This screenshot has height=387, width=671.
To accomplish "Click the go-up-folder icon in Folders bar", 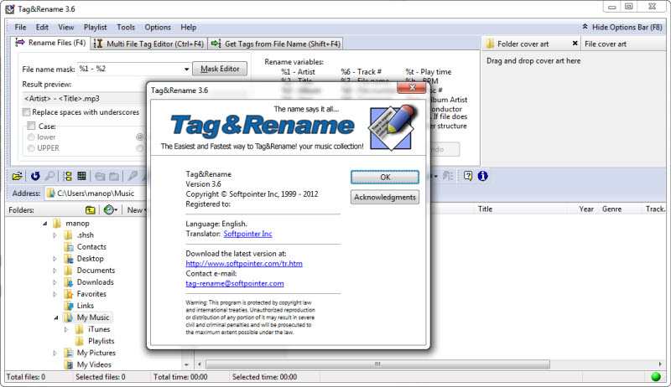I will coord(91,209).
